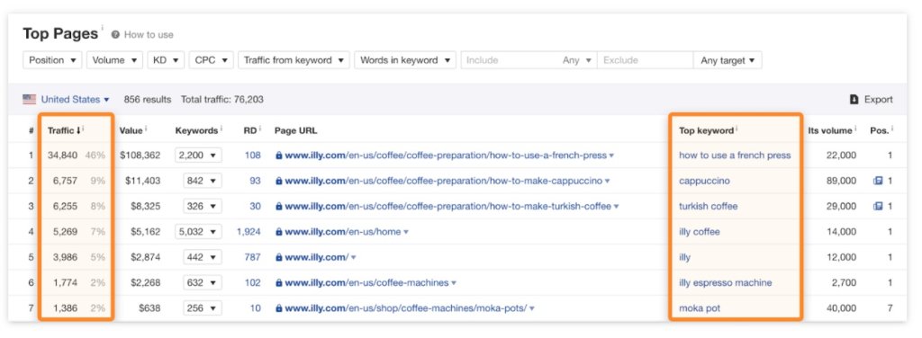Image resolution: width=922 pixels, height=338 pixels.
Task: Click SERP features icon in turkish coffee row
Action: click(x=878, y=206)
